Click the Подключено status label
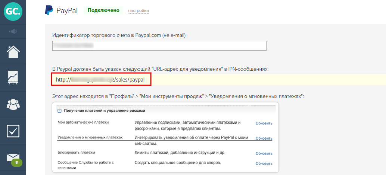The image size is (386, 175). point(103,10)
